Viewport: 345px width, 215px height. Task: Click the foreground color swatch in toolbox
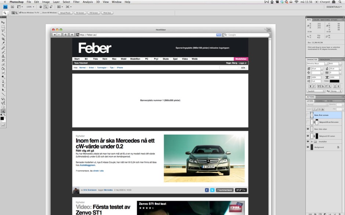click(x=2, y=119)
